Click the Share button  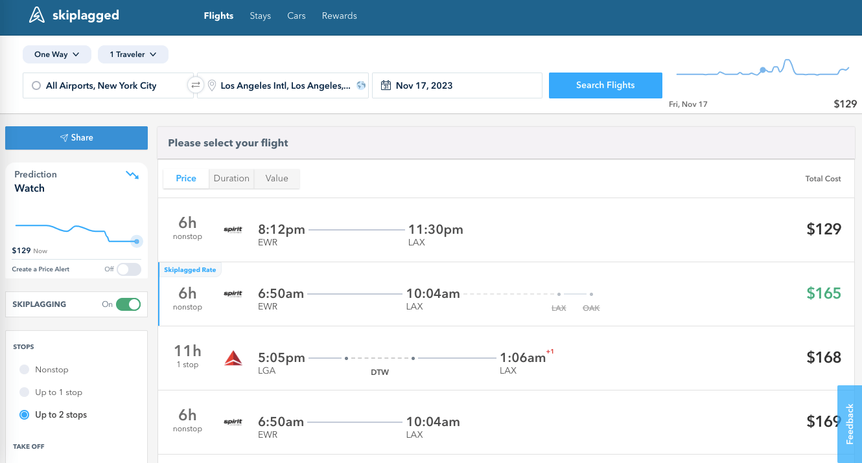[76, 138]
